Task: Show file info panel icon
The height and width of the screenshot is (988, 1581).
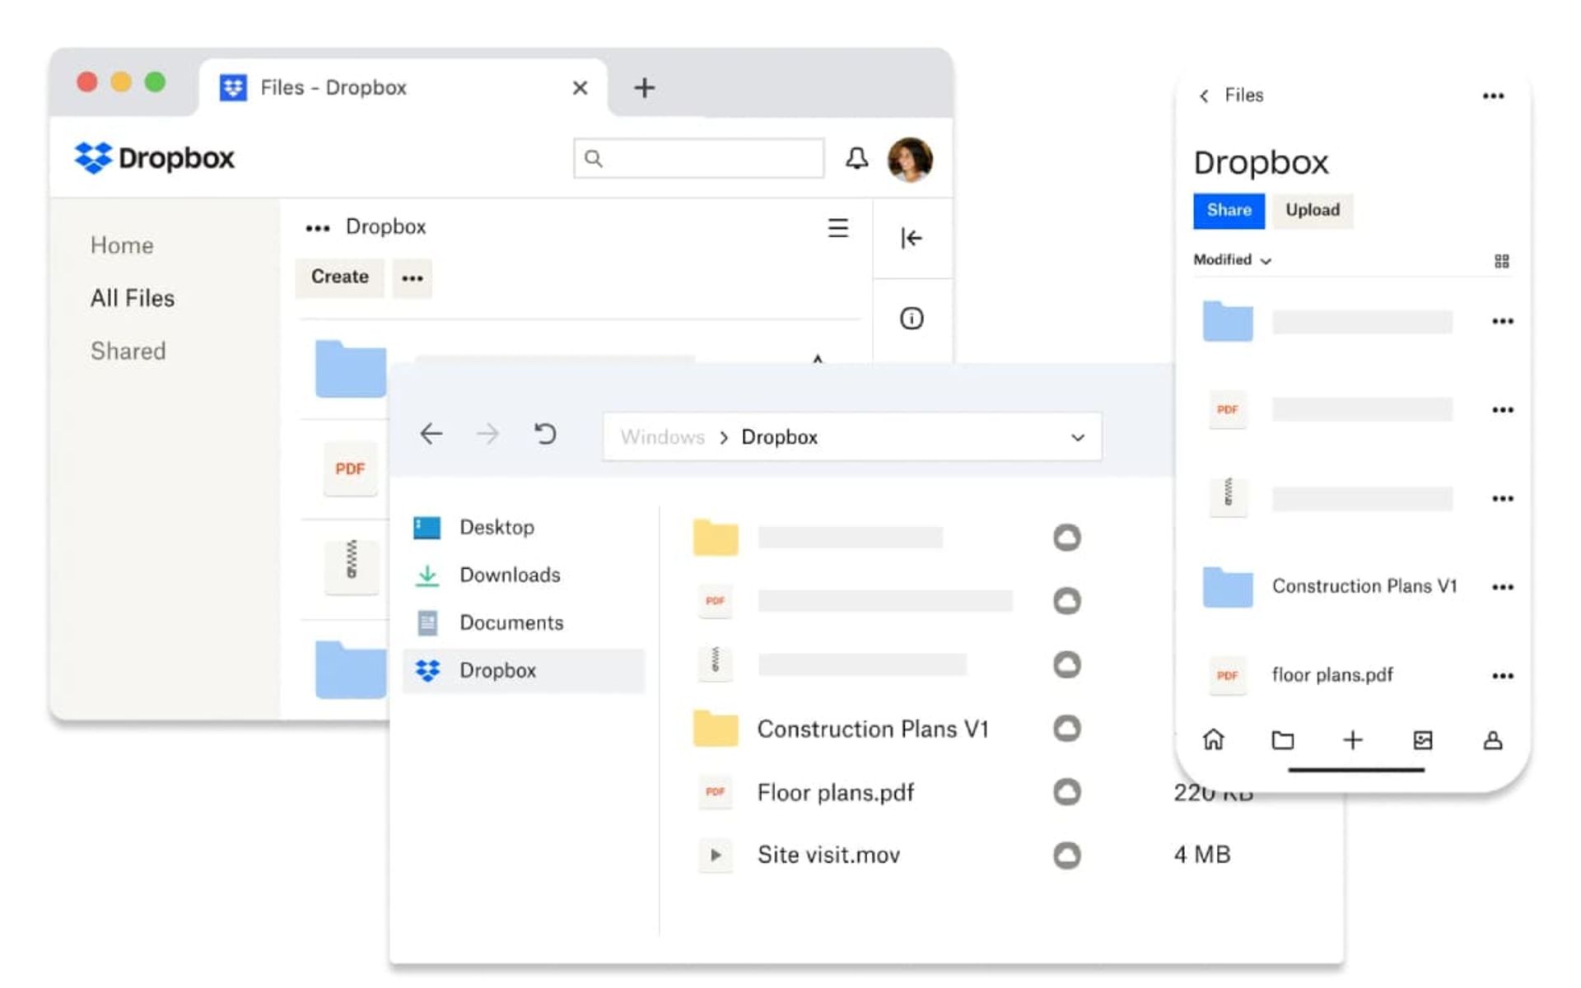Action: (x=912, y=318)
